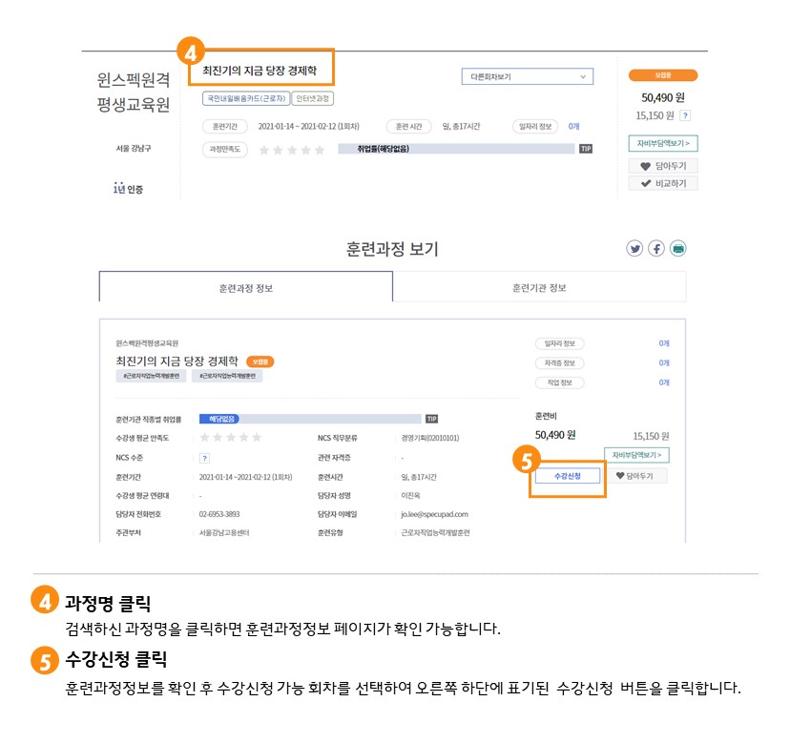This screenshot has height=743, width=790.
Task: Click TIP icon beside 해당없음 bar in details
Action: point(431,419)
